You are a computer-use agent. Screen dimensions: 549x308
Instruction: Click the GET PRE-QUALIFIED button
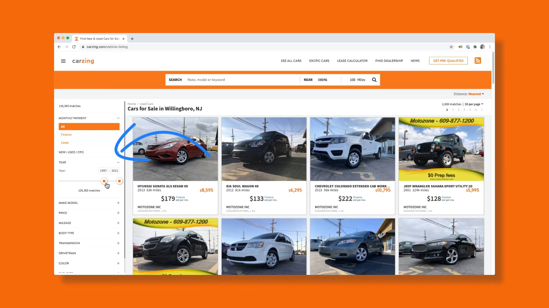coord(448,60)
